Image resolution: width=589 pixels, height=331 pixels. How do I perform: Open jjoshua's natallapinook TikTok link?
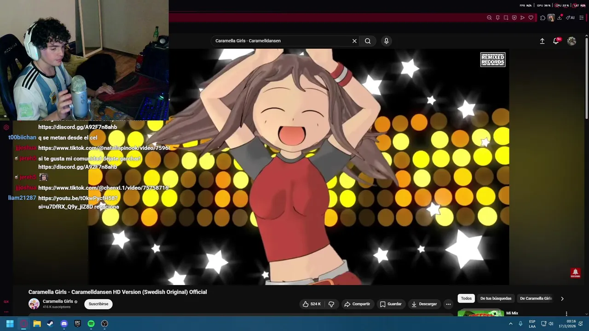coord(104,148)
